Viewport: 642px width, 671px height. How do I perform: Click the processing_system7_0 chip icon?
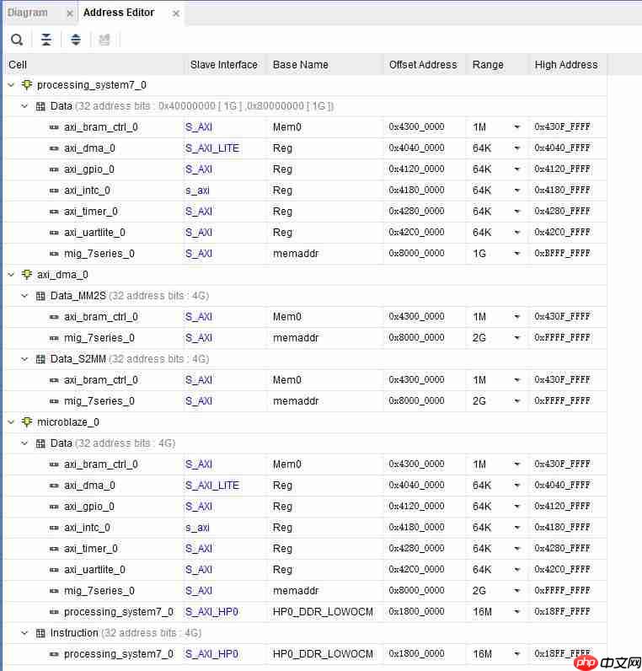click(27, 85)
